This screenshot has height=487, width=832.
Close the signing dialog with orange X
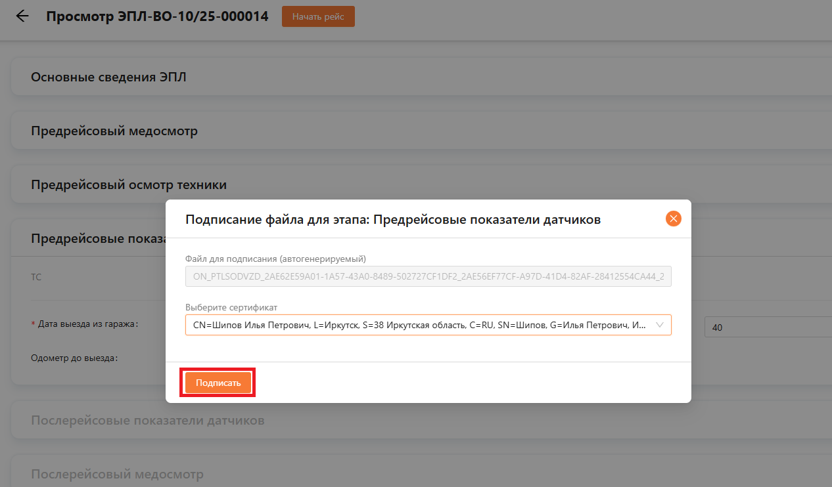(673, 219)
